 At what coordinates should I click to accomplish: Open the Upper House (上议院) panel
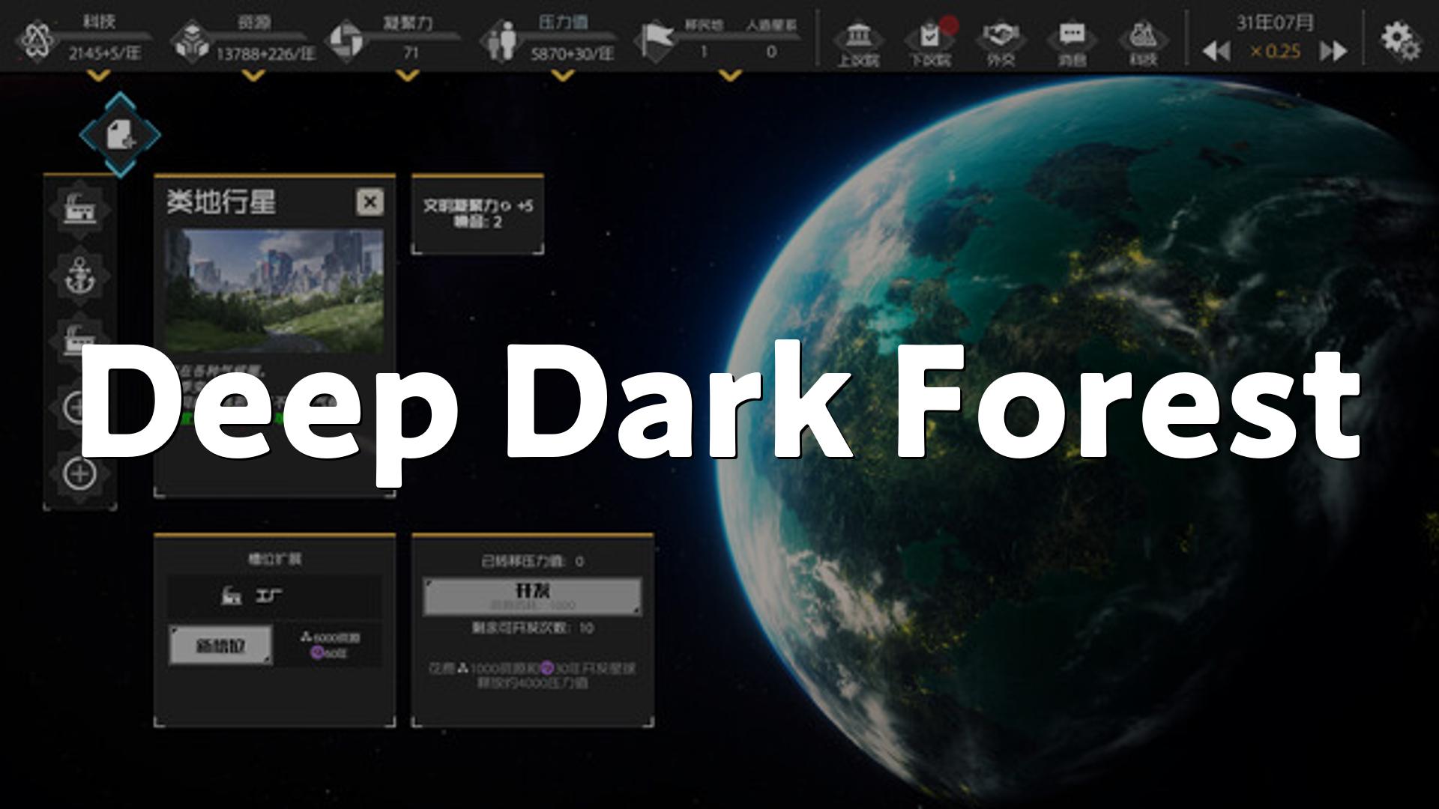pos(857,43)
